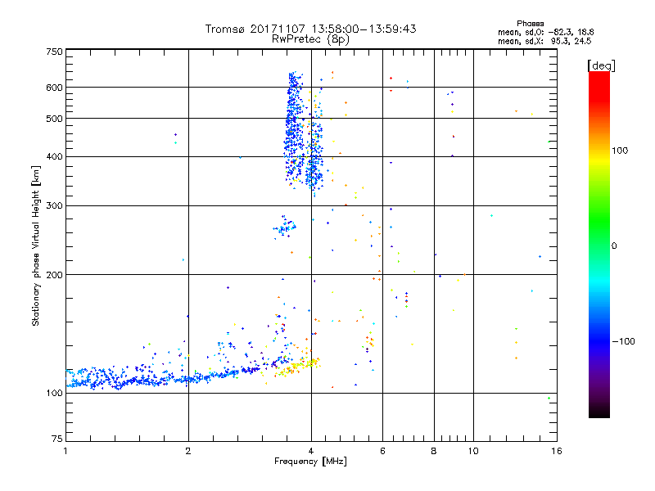The width and height of the screenshot is (655, 491).
Task: Click the yellow band of the colorbar
Action: point(599,155)
